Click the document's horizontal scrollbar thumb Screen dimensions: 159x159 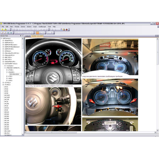tap(52, 132)
